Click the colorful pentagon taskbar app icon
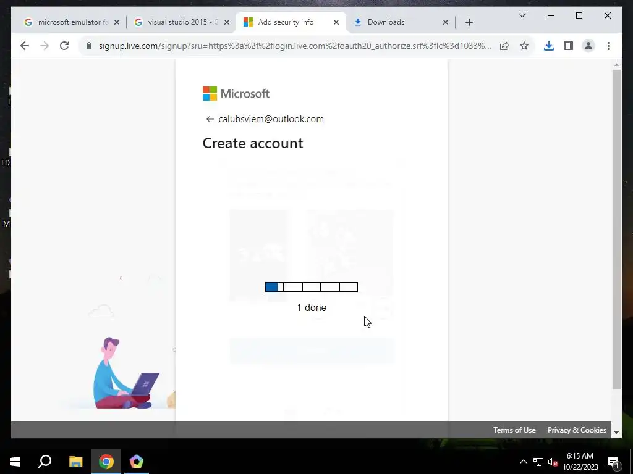 tap(137, 462)
